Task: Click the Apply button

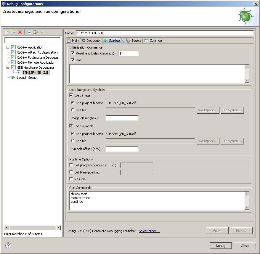Action: pos(217,231)
